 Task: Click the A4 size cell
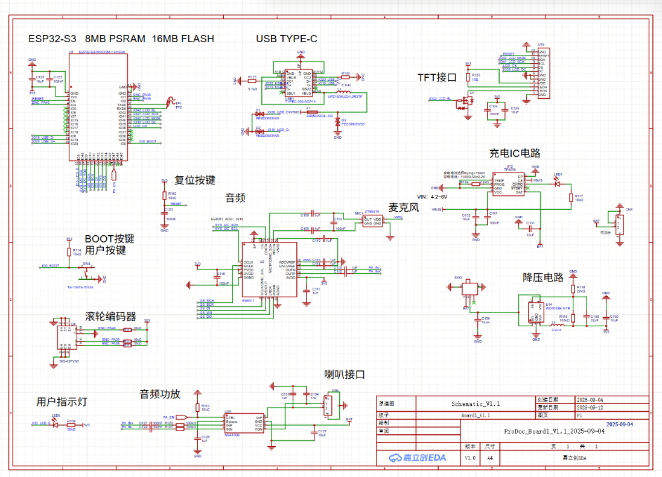tap(490, 458)
